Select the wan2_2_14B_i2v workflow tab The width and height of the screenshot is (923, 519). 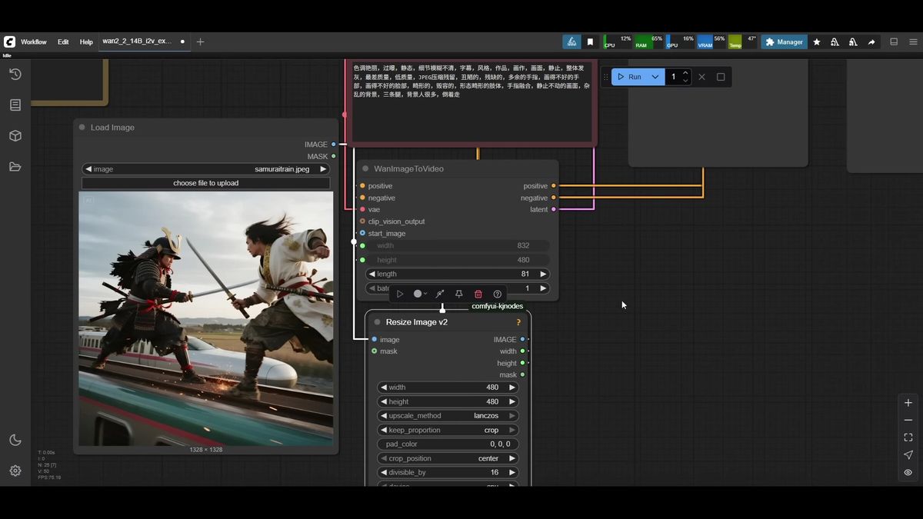(143, 42)
